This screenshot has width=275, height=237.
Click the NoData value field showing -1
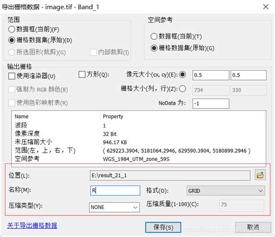click(211, 104)
